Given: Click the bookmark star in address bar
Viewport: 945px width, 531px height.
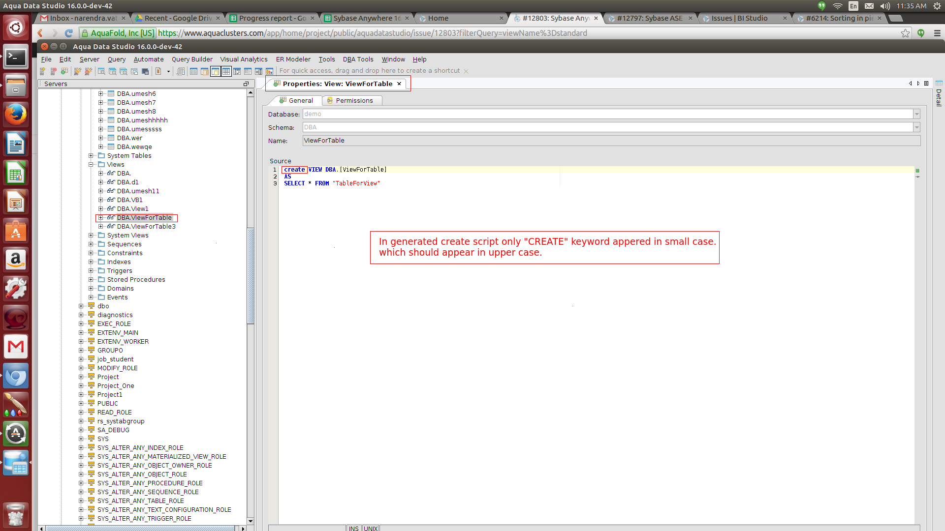Looking at the screenshot, I should (905, 33).
